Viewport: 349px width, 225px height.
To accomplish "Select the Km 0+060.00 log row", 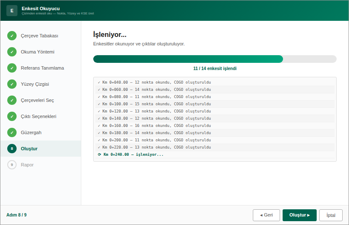I will (215, 90).
